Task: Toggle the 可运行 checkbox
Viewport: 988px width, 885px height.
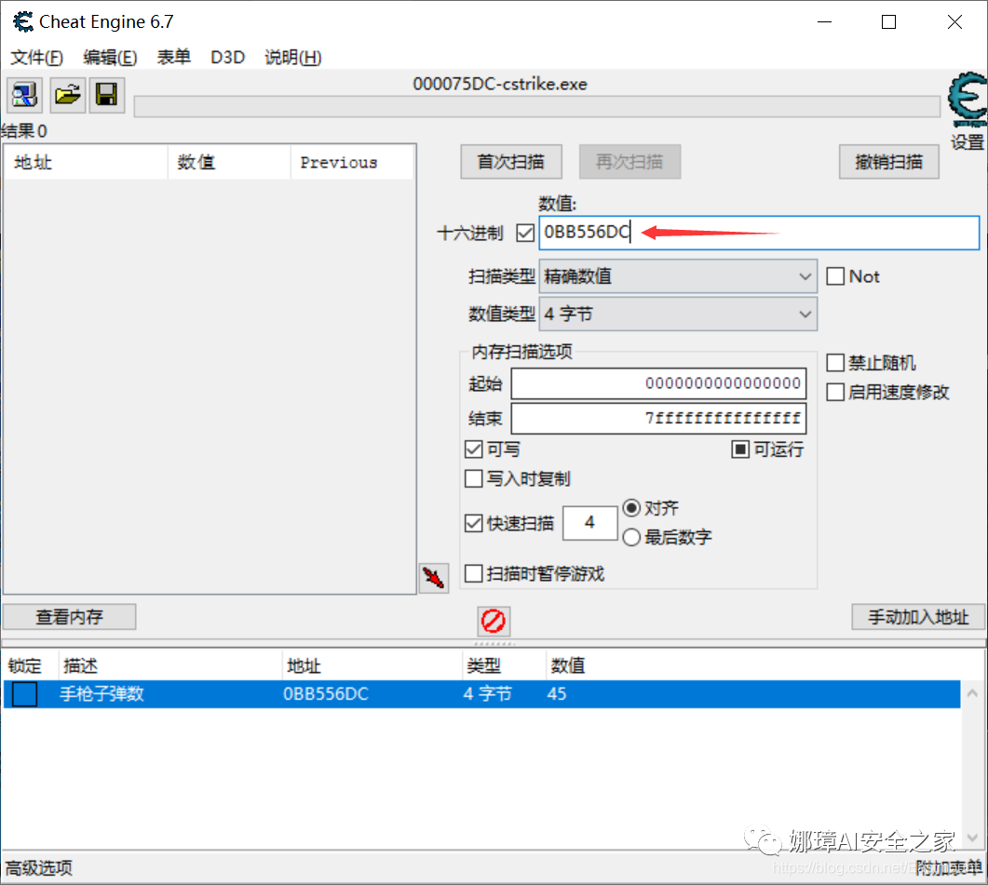Action: pyautogui.click(x=739, y=449)
